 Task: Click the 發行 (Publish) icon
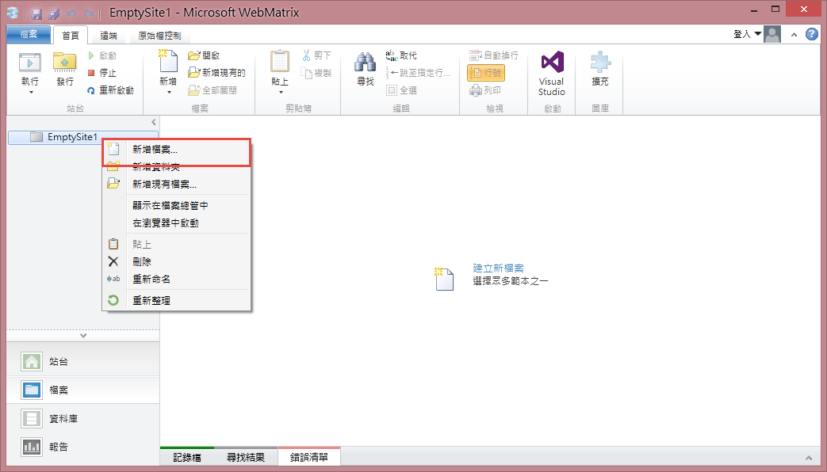coord(64,63)
